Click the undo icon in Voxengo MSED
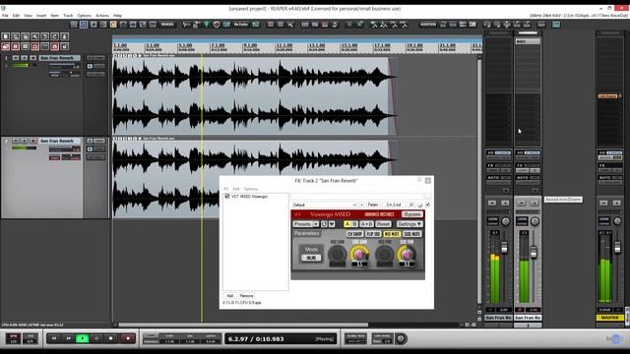The width and height of the screenshot is (630, 354). pos(324,224)
